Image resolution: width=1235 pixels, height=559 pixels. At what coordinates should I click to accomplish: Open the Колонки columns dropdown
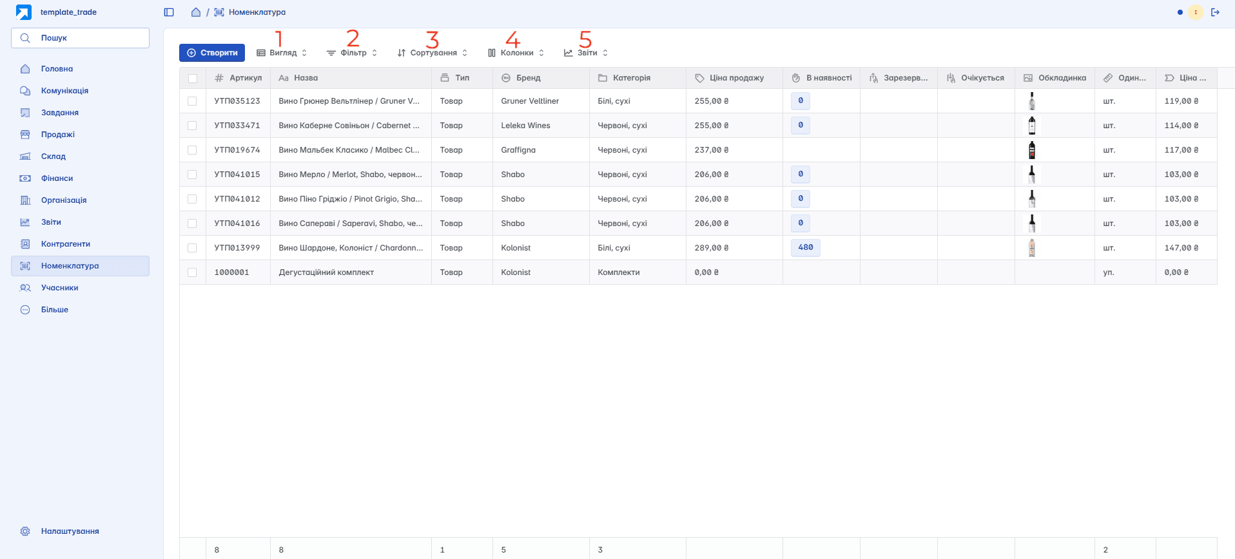coord(516,53)
